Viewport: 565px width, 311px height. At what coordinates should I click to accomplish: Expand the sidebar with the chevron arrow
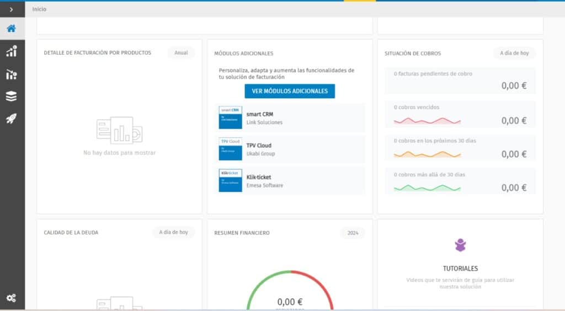pyautogui.click(x=11, y=9)
